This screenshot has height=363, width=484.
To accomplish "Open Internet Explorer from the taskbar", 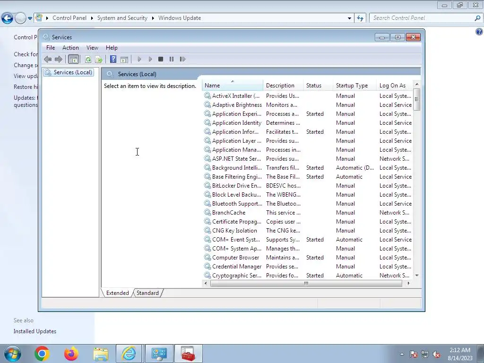I will pyautogui.click(x=129, y=354).
